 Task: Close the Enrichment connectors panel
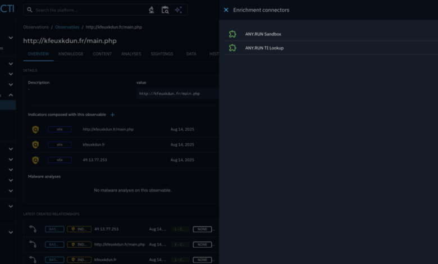226,10
